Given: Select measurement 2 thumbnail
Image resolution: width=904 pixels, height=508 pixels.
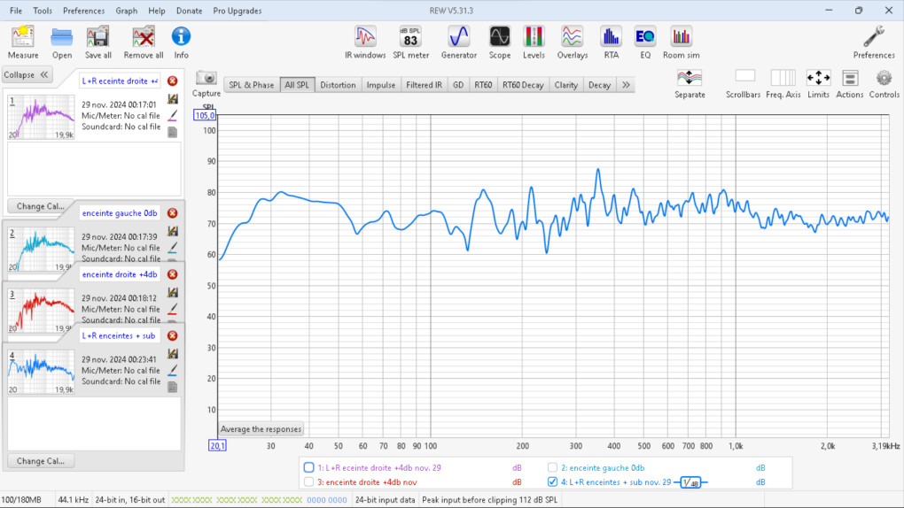Looking at the screenshot, I should [41, 249].
